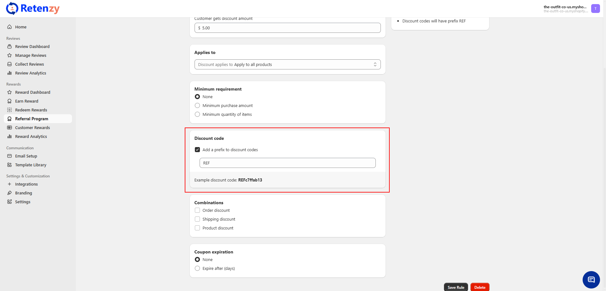Click the Integrations plus icon
This screenshot has width=606, height=291.
click(x=9, y=184)
